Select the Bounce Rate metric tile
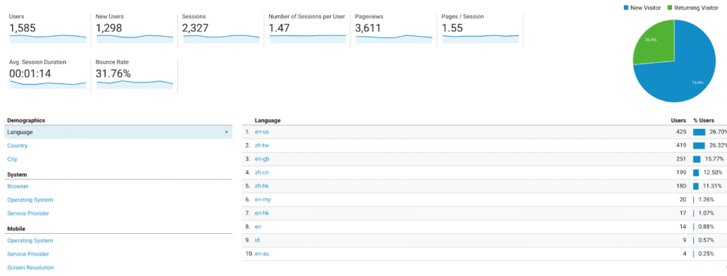This screenshot has height=276, width=727. point(134,75)
